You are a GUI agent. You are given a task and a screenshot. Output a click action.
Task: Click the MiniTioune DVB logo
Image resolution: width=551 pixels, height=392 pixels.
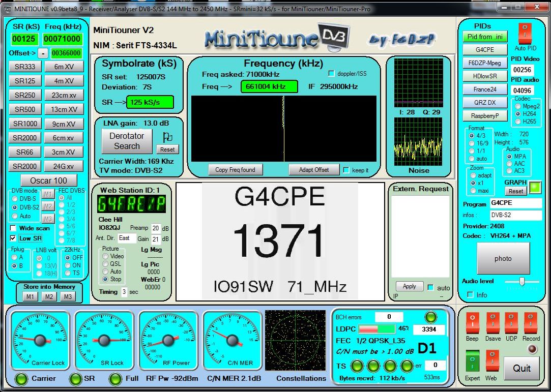pos(277,37)
